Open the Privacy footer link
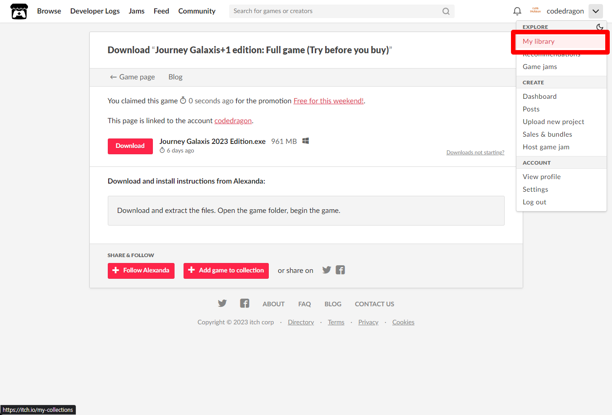 tap(368, 322)
